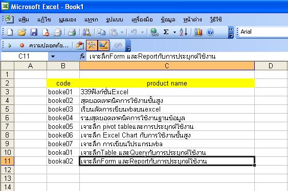The width and height of the screenshot is (288, 191).
Task: Record macro with the red dot icon
Action: pos(22,45)
